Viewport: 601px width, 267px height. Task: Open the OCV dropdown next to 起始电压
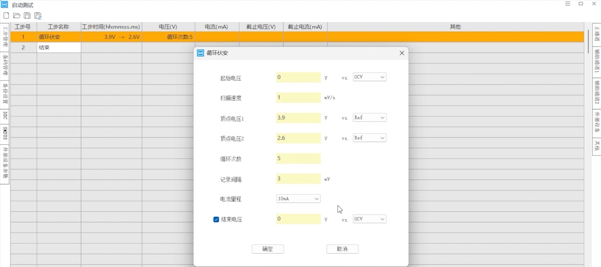click(369, 77)
